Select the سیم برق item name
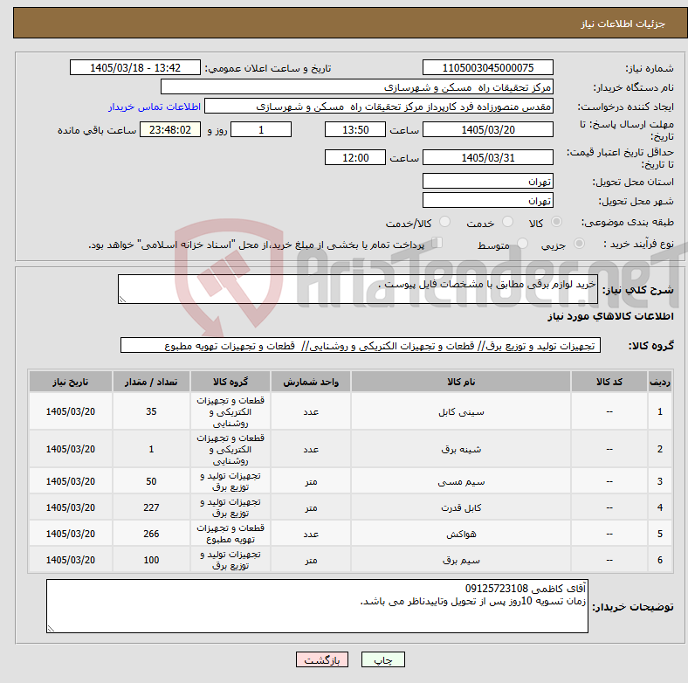 click(x=461, y=560)
